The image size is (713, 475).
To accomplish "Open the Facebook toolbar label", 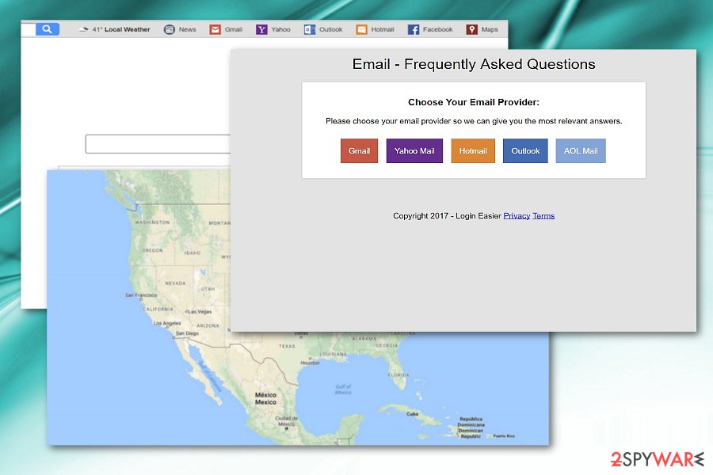I will click(437, 29).
